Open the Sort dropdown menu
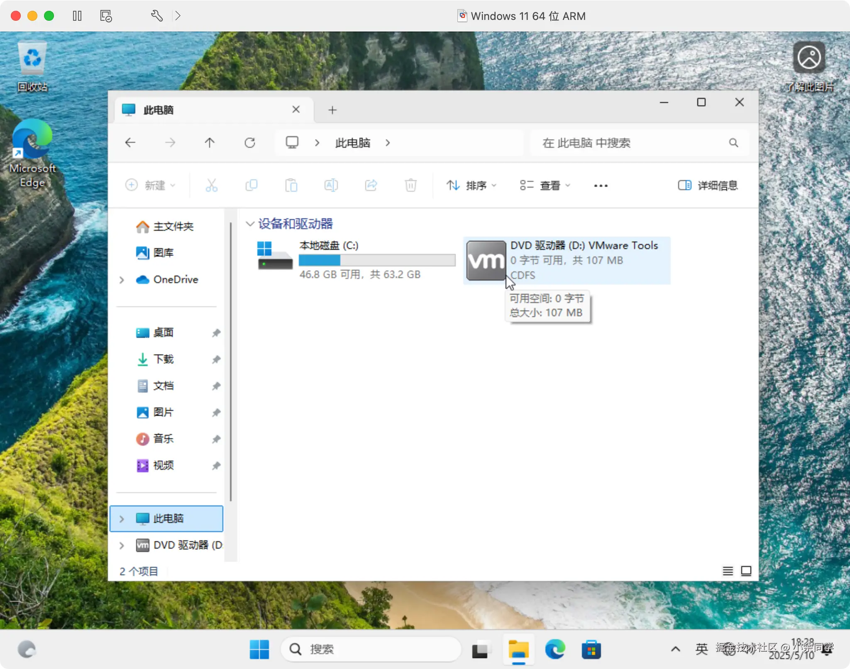Screen dimensions: 850x669 (x=471, y=186)
